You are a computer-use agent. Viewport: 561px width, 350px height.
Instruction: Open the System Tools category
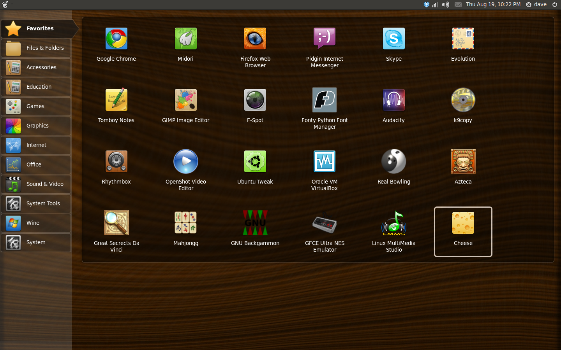[36, 203]
